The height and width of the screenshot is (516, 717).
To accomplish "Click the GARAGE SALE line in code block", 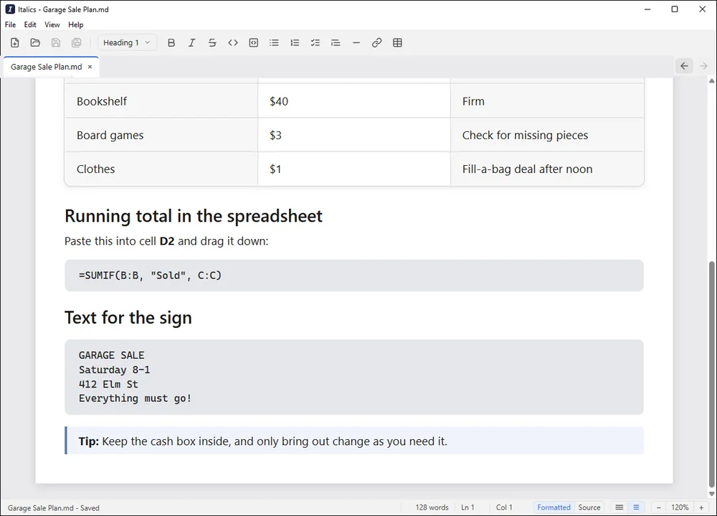I will point(112,355).
